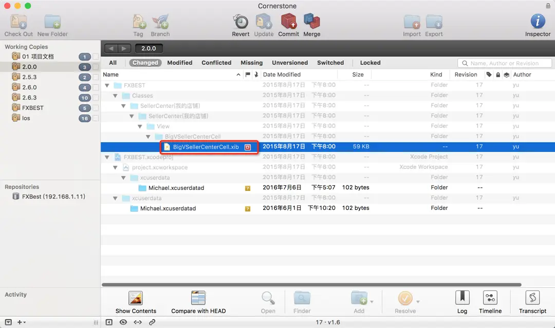Click the 2.0.0 path breadcrumb

(x=149, y=48)
